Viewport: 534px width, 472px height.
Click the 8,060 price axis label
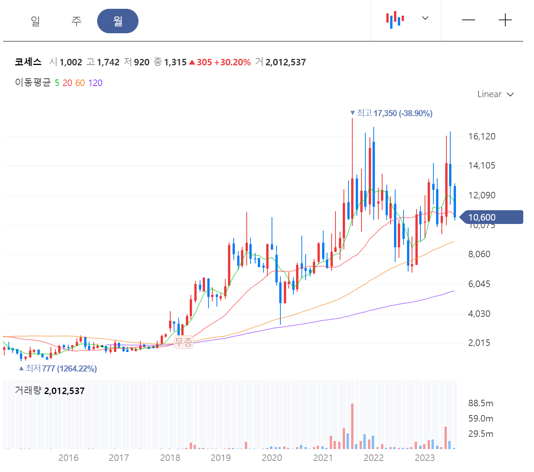[479, 254]
